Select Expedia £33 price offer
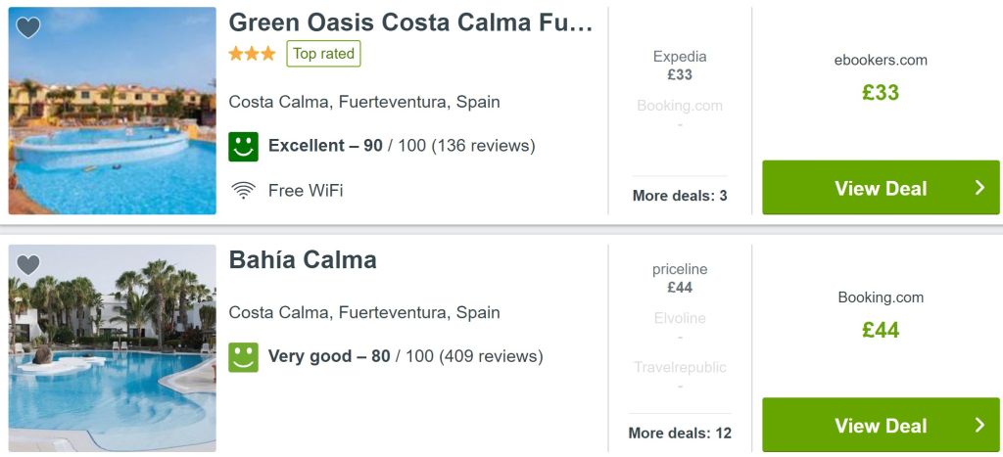Screen dimensions: 1003x457 680,66
